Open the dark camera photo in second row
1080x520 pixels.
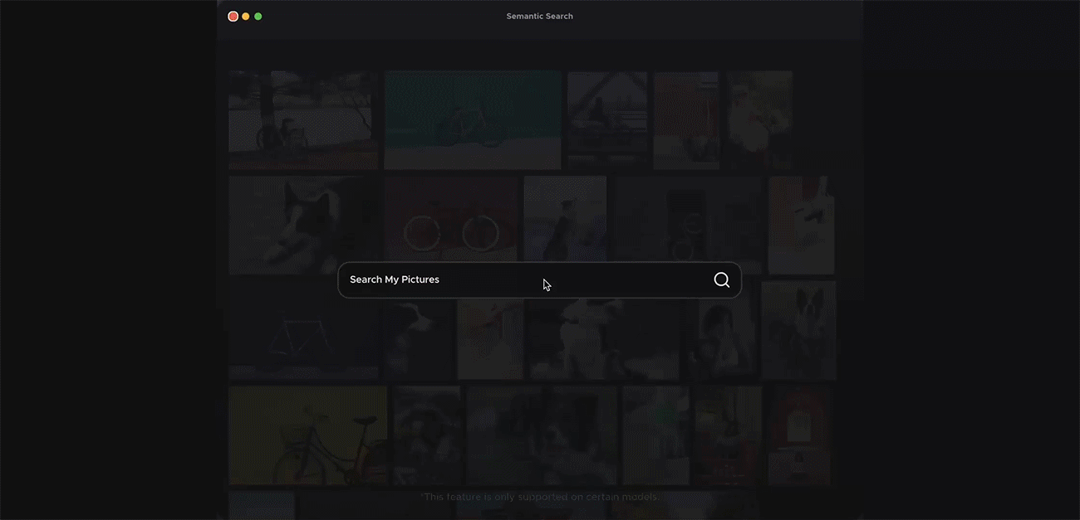(x=689, y=220)
